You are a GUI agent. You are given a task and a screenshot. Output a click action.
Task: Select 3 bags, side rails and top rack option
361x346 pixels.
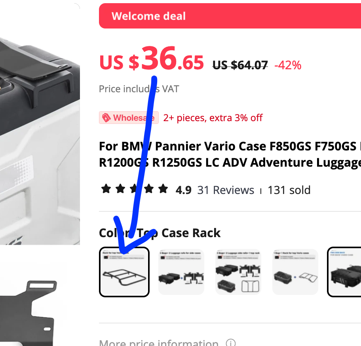pyautogui.click(x=238, y=272)
